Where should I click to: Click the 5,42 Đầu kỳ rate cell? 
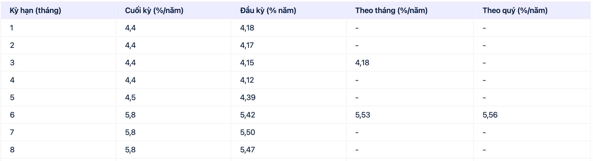pyautogui.click(x=248, y=115)
